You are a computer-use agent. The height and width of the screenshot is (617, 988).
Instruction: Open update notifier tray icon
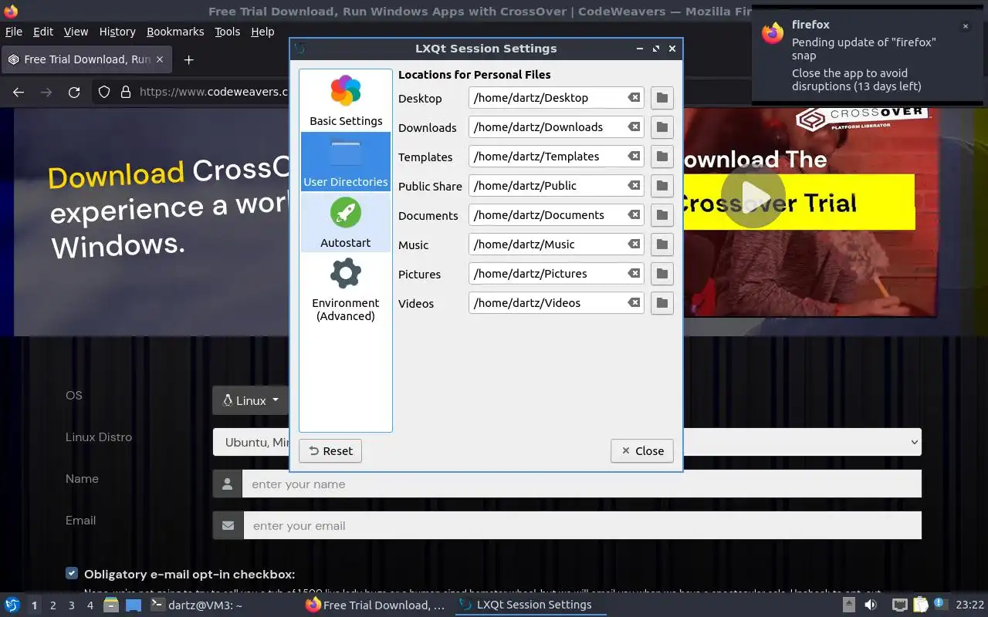click(940, 604)
